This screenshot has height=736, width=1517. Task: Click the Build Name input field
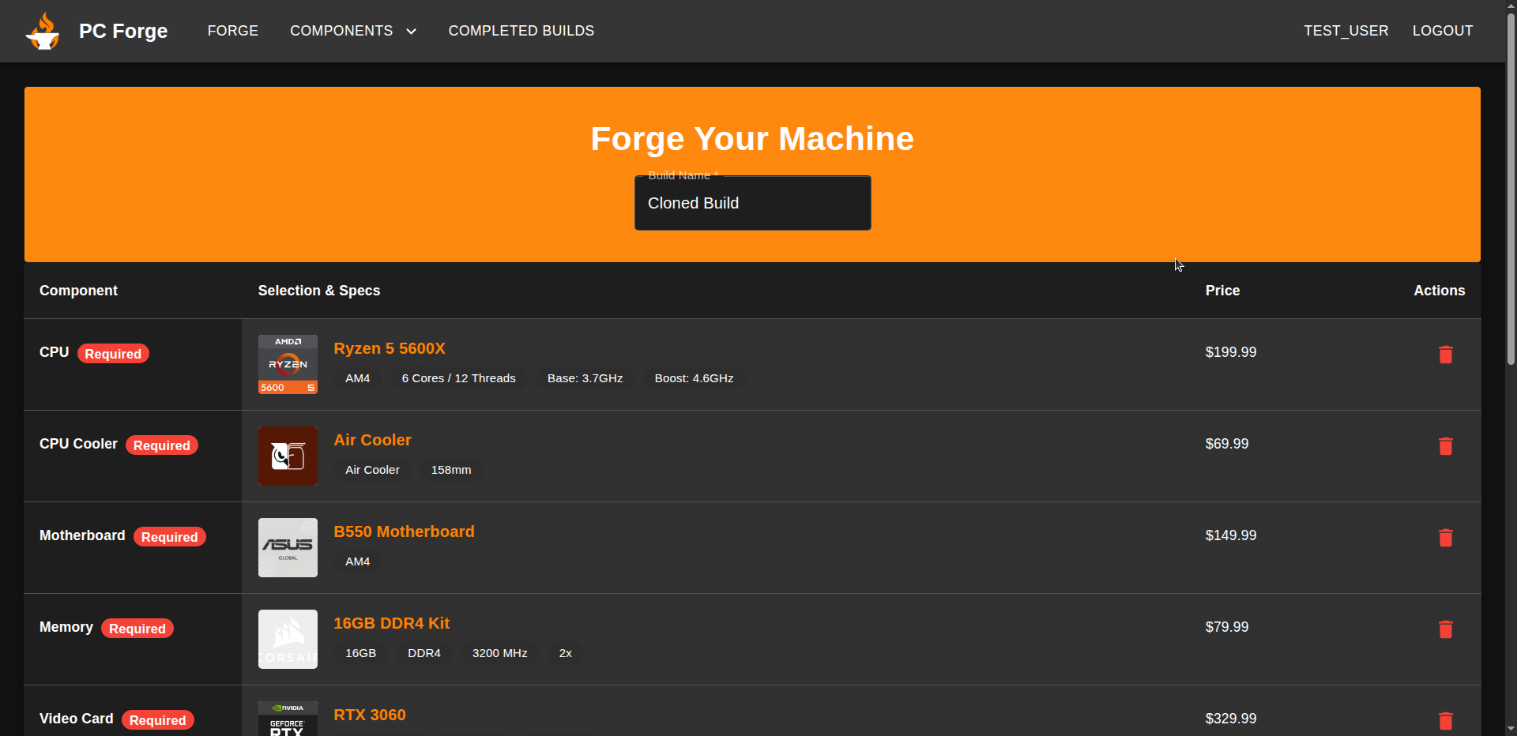pos(752,204)
